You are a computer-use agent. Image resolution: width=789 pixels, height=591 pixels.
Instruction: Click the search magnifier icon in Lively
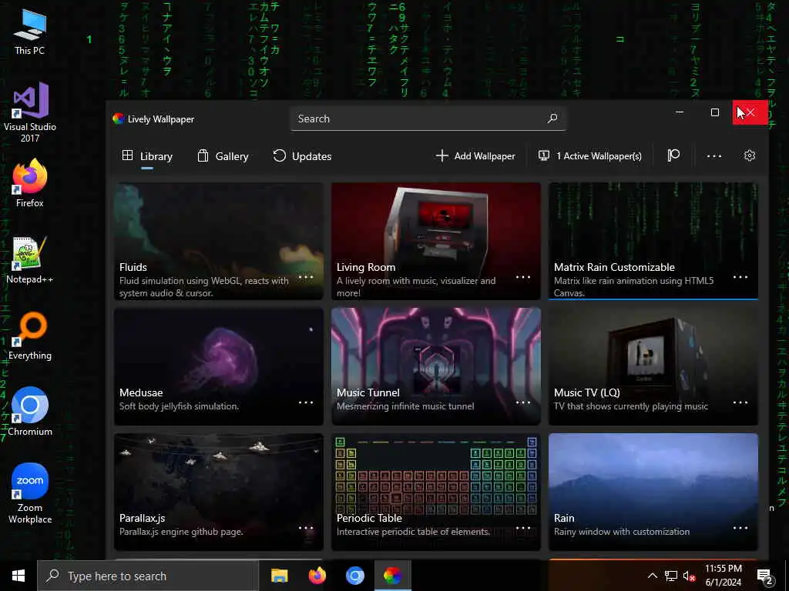pyautogui.click(x=552, y=119)
